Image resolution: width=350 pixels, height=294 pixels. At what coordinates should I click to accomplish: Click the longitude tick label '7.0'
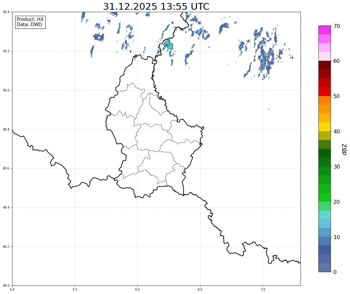263,289
